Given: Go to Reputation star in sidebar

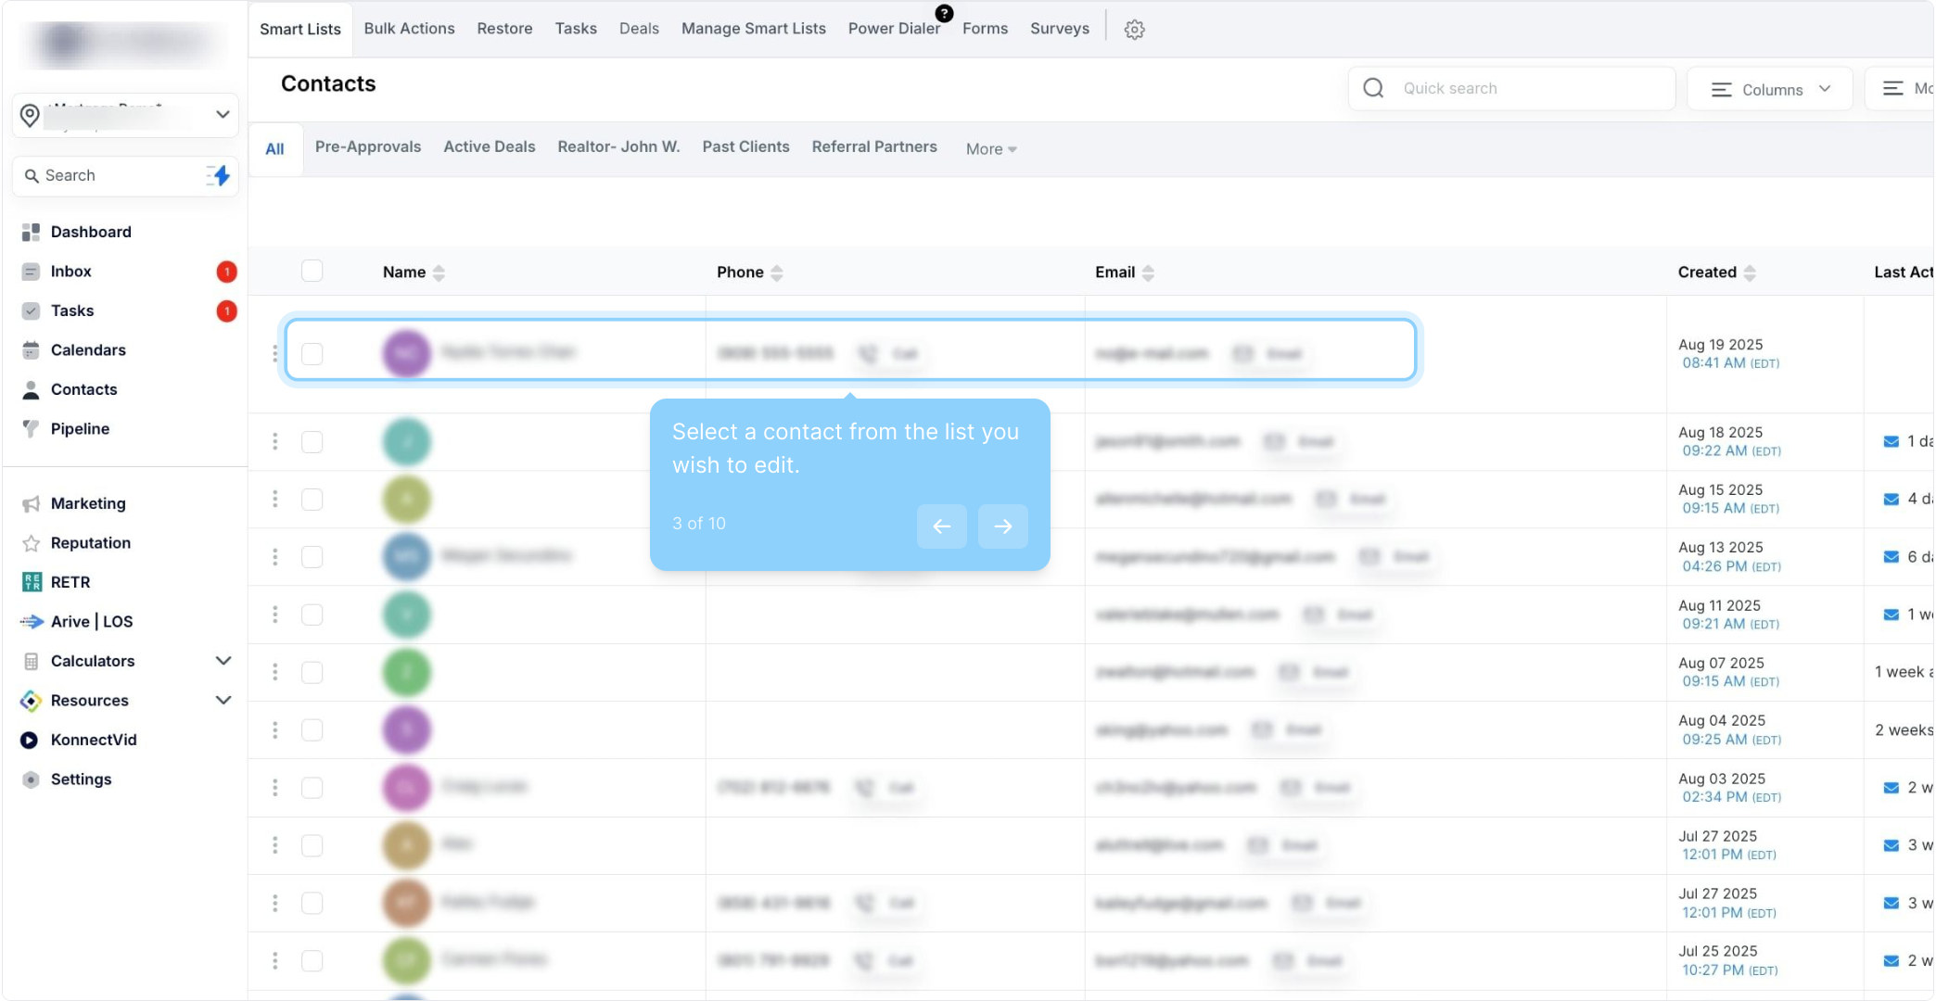Looking at the screenshot, I should (90, 542).
